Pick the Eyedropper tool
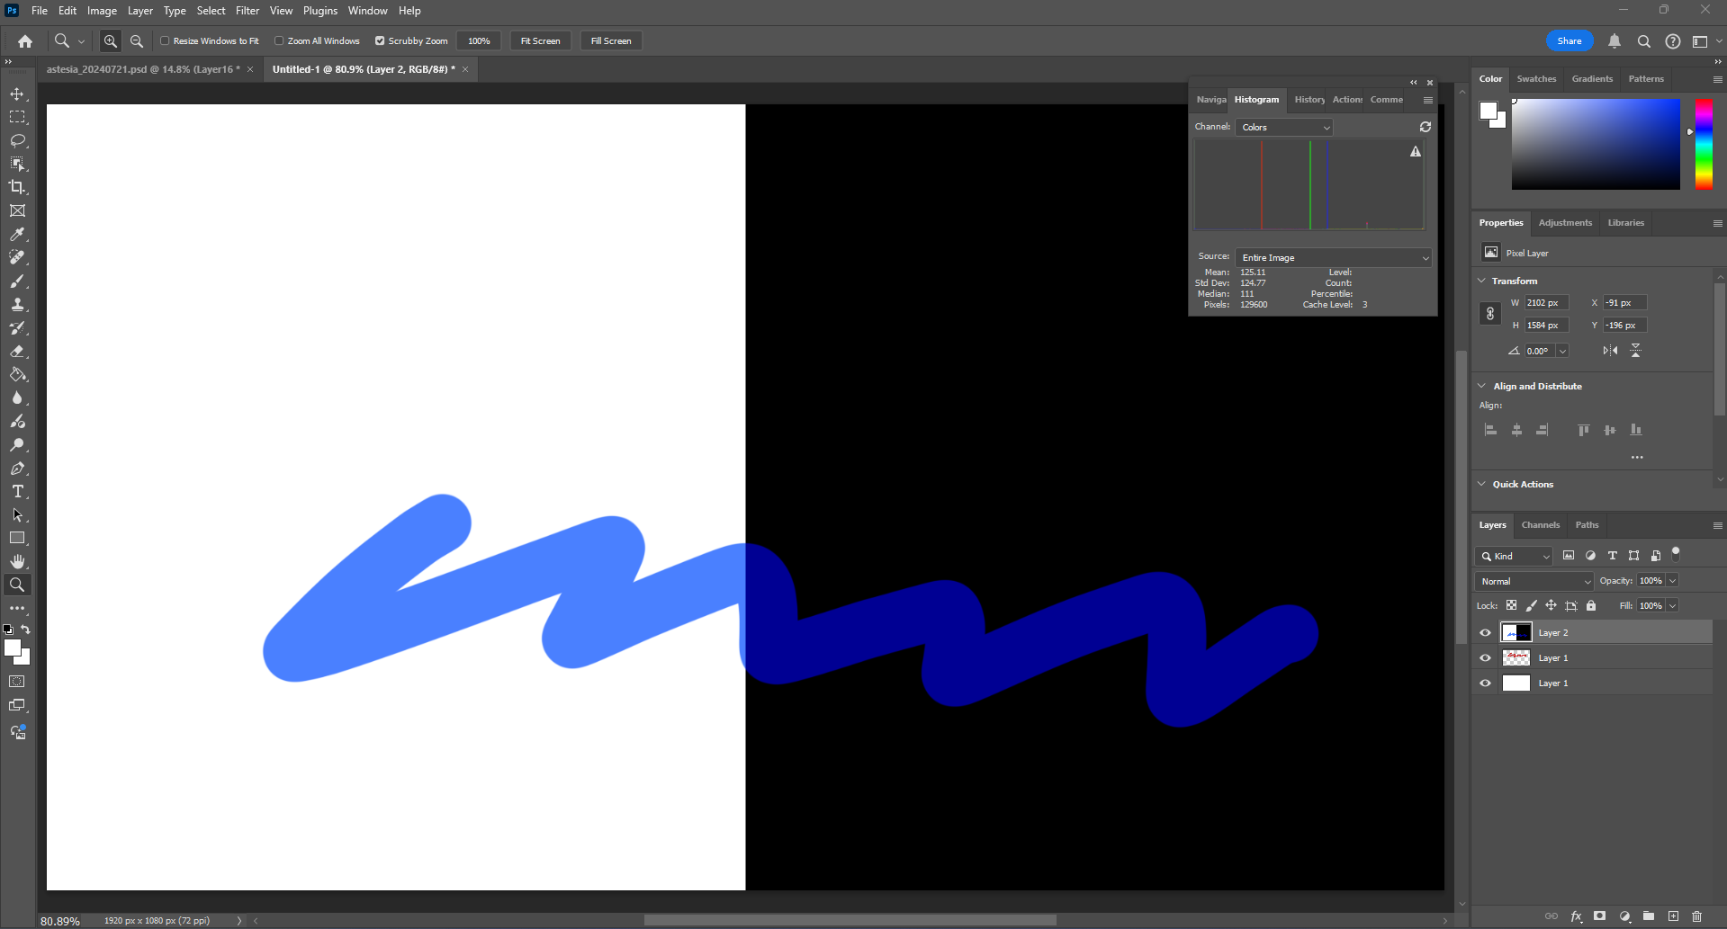The height and width of the screenshot is (929, 1727). (x=17, y=234)
